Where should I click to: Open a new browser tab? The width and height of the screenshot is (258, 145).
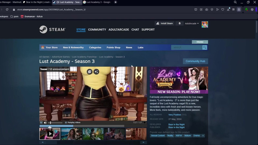115,2
